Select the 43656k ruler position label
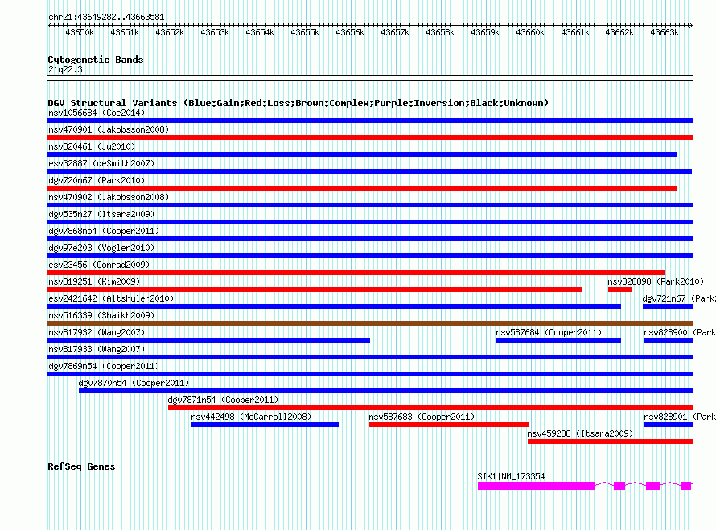Image resolution: width=716 pixels, height=530 pixels. tap(350, 32)
